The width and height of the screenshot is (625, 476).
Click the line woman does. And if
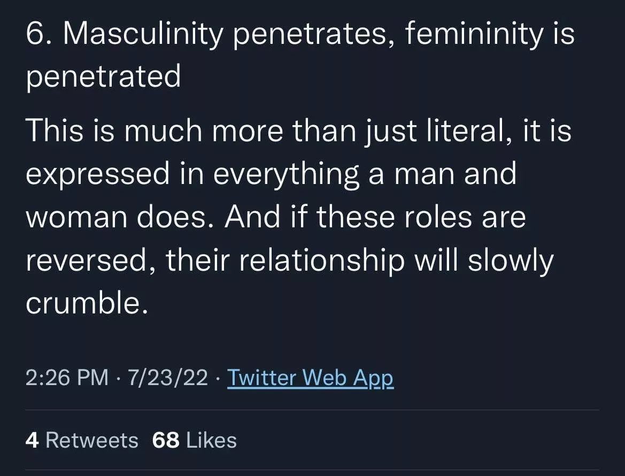[275, 218]
